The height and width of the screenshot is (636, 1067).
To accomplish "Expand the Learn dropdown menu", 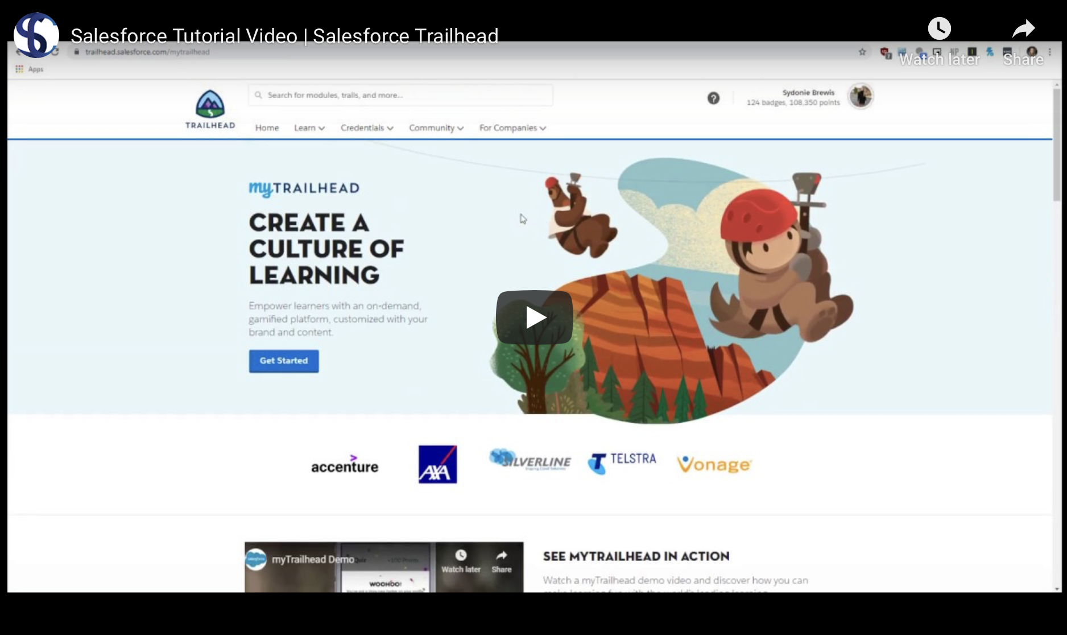I will [x=309, y=128].
